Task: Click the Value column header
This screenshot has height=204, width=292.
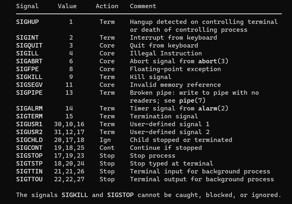Action: [x=67, y=6]
